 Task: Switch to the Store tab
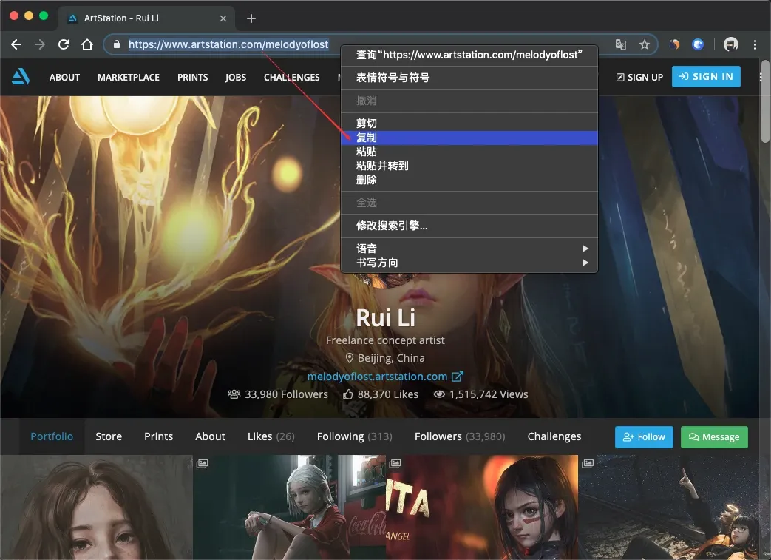pos(109,436)
